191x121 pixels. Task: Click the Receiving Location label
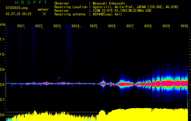click(x=71, y=7)
